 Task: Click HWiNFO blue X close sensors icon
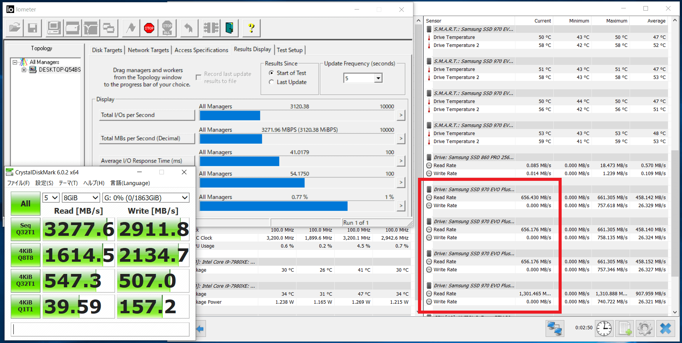[x=666, y=328]
